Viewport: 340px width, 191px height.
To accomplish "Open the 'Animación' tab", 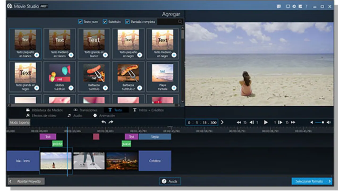I will tap(104, 116).
